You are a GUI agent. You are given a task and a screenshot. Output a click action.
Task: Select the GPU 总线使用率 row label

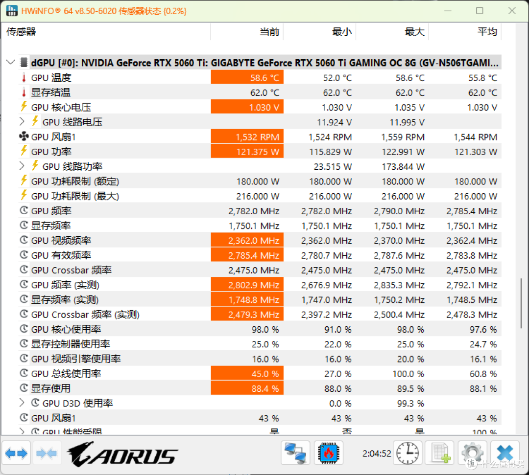[66, 374]
